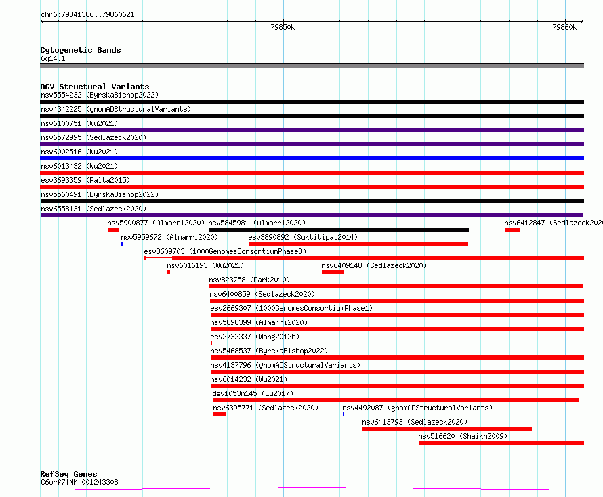Viewport: 603px width, 497px height.
Task: Select the nsv5560491 (ByrskaBishop2022) label
Action: [100, 194]
